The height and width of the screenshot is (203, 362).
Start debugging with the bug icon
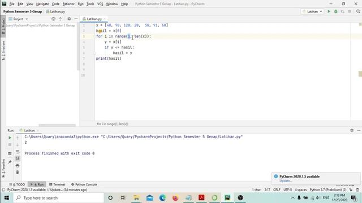point(335,11)
